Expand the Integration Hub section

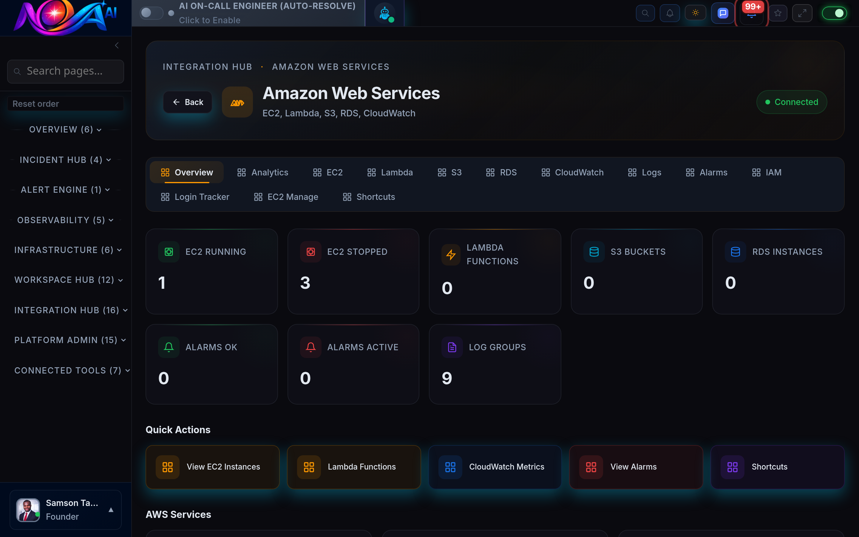pos(126,310)
